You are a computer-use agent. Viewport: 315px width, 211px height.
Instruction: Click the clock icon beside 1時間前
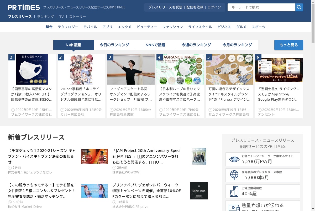[x=114, y=202]
